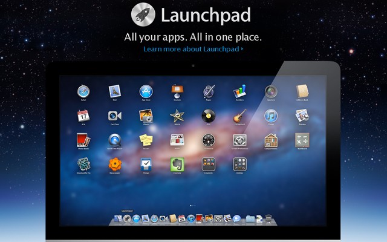Select the first Launchpad page dot
The height and width of the screenshot is (242, 387).
[x=191, y=206]
